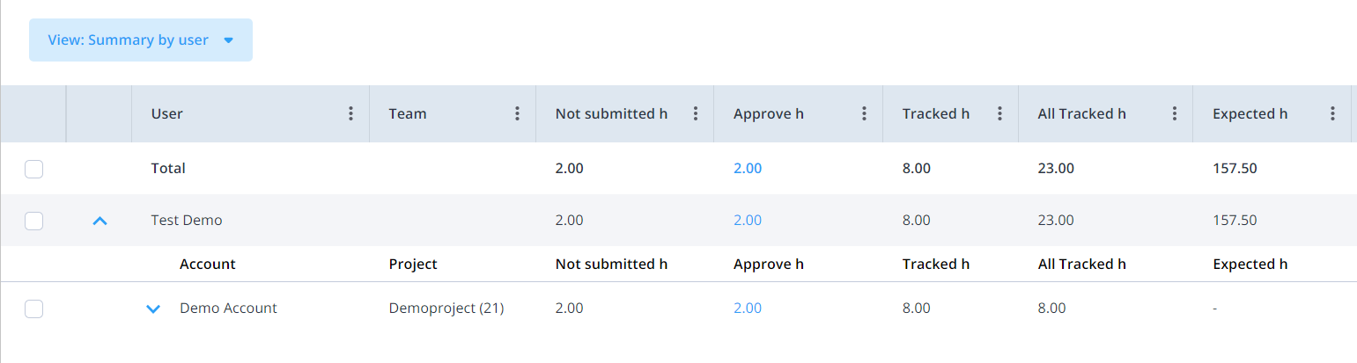Expand the Demo Account row

[x=152, y=309]
